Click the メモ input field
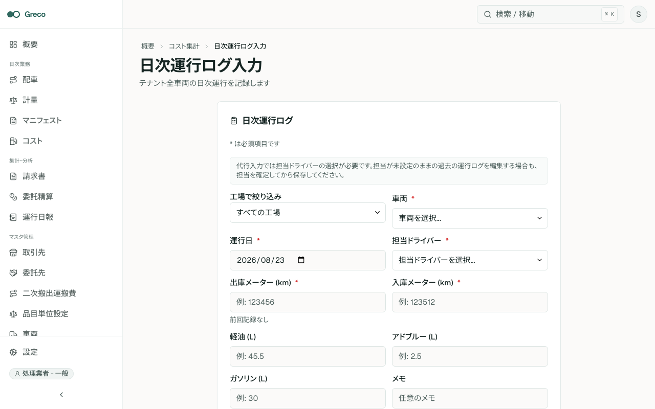Screen dimensions: 655x409 click(470, 398)
